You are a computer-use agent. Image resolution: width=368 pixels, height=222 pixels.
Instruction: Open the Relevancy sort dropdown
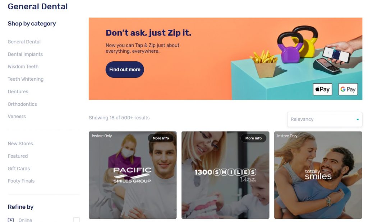coord(325,119)
